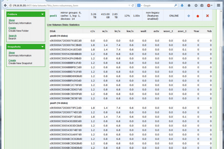Collapse the Folders panel arrow
This screenshot has width=224, height=149.
click(x=43, y=14)
